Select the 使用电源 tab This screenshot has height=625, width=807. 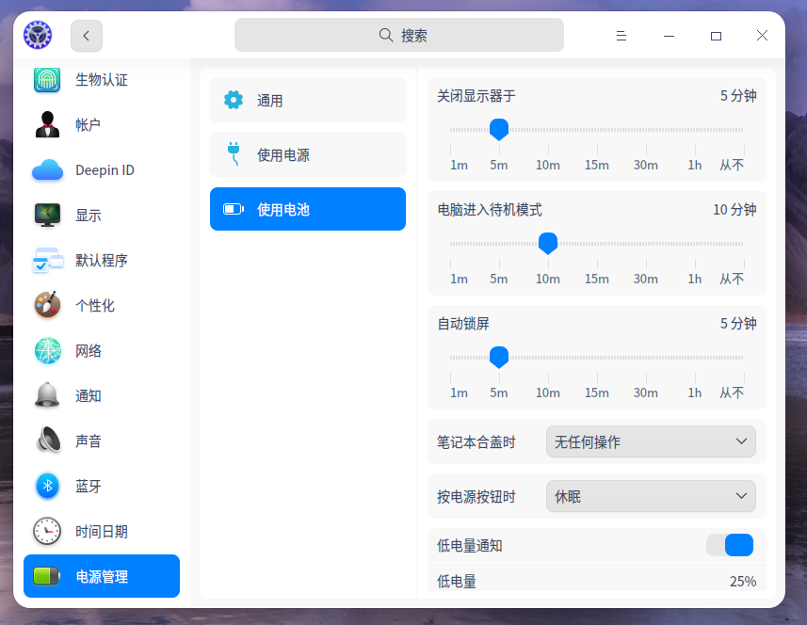(308, 154)
